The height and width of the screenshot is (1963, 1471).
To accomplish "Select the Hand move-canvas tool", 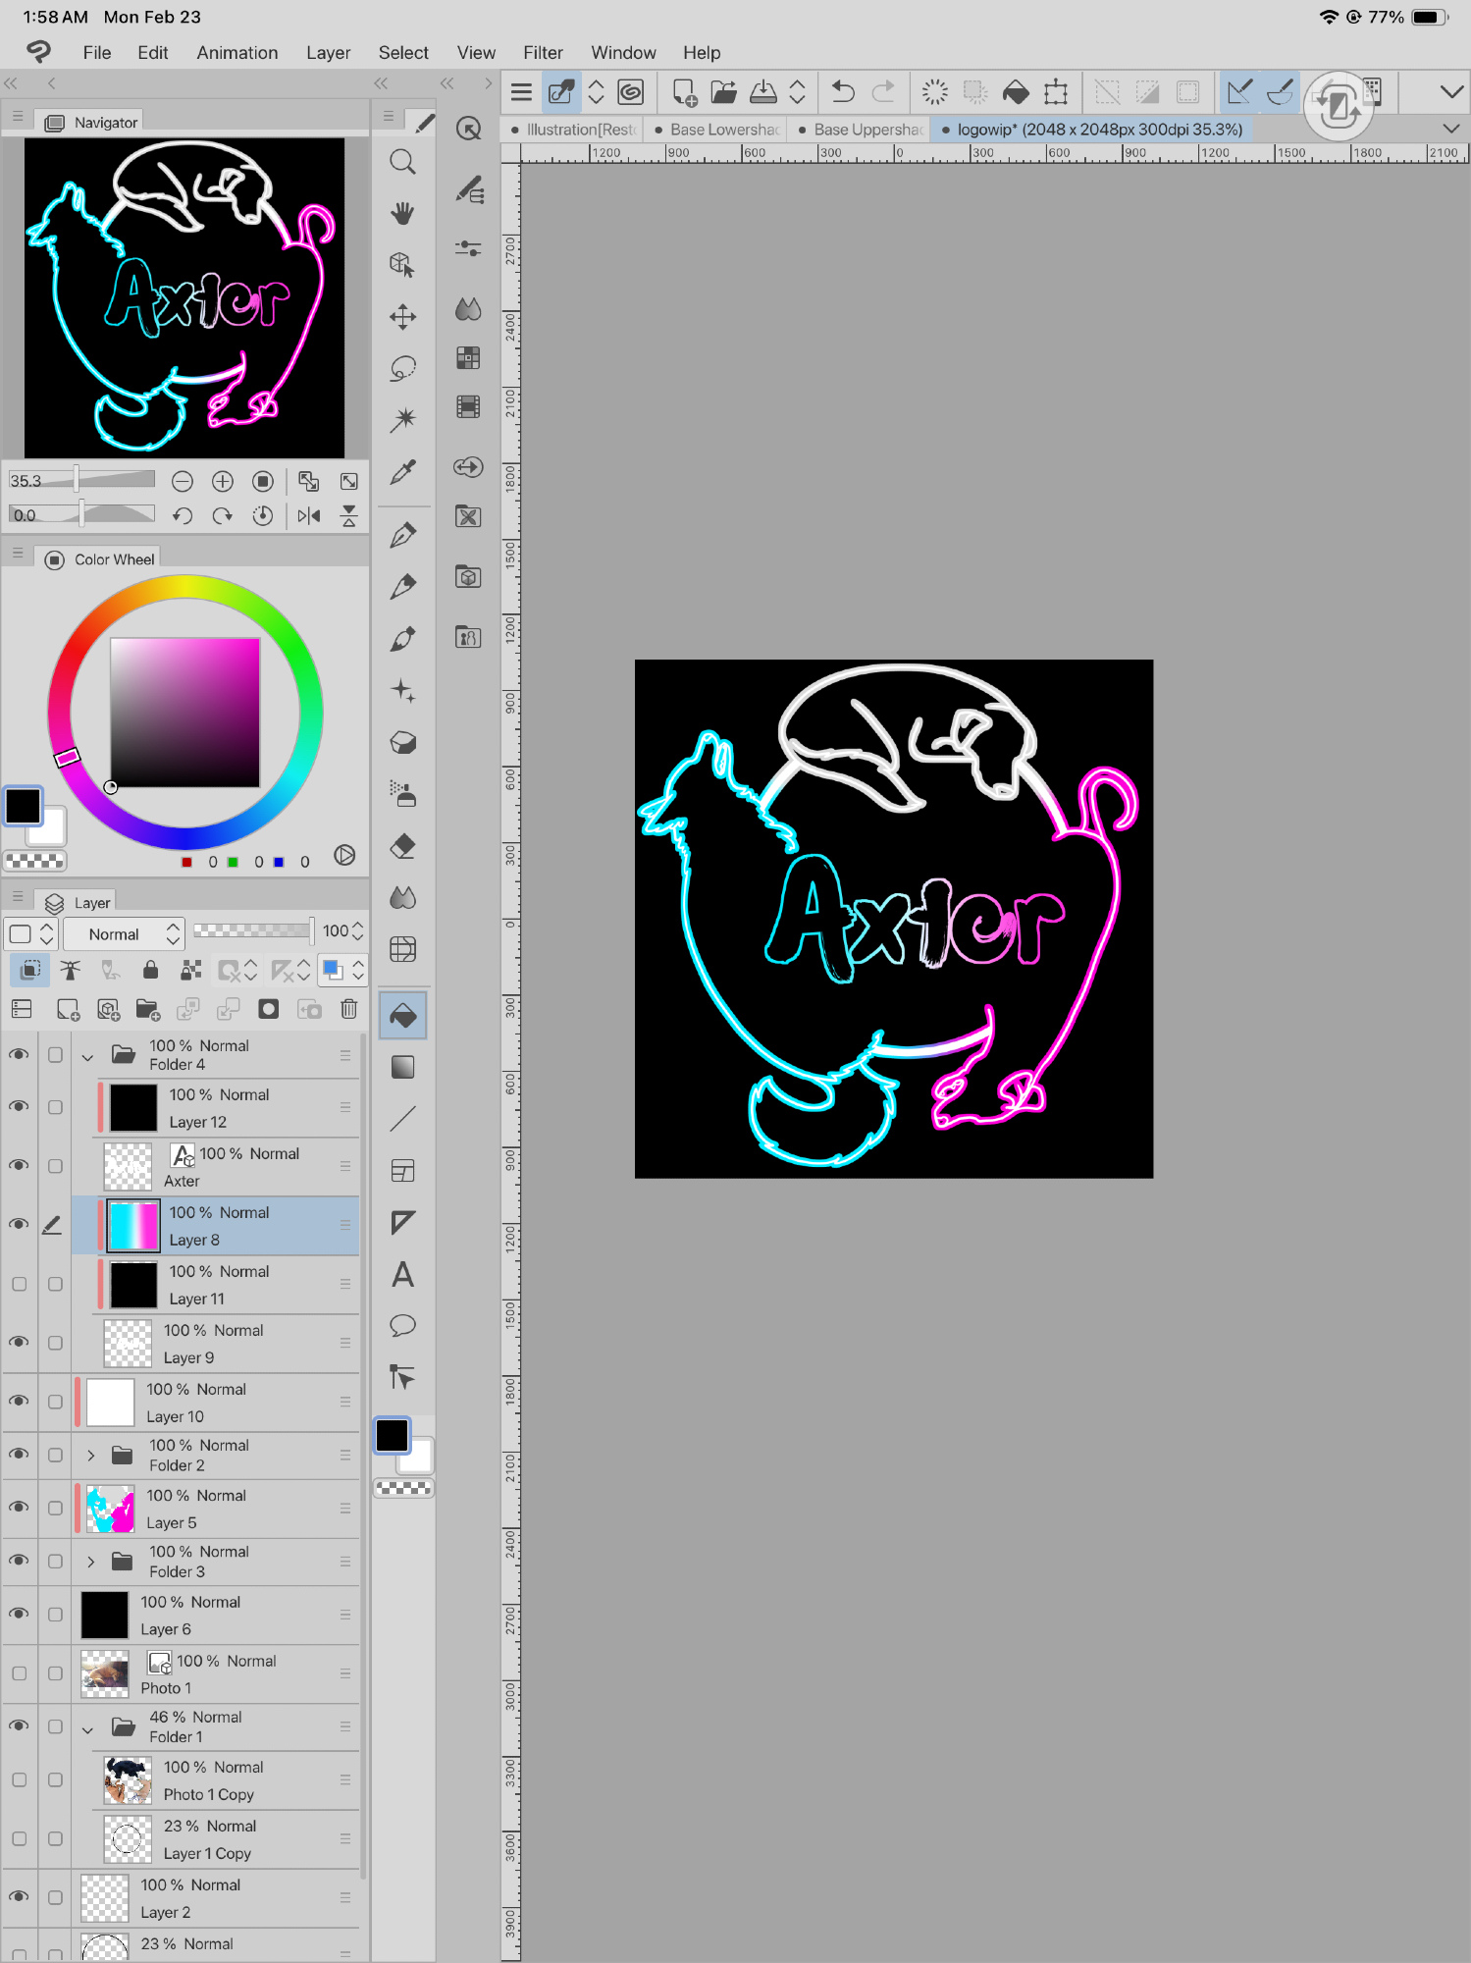I will tap(402, 213).
